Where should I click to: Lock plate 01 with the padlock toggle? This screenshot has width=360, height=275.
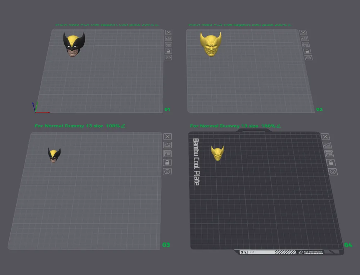point(168,51)
